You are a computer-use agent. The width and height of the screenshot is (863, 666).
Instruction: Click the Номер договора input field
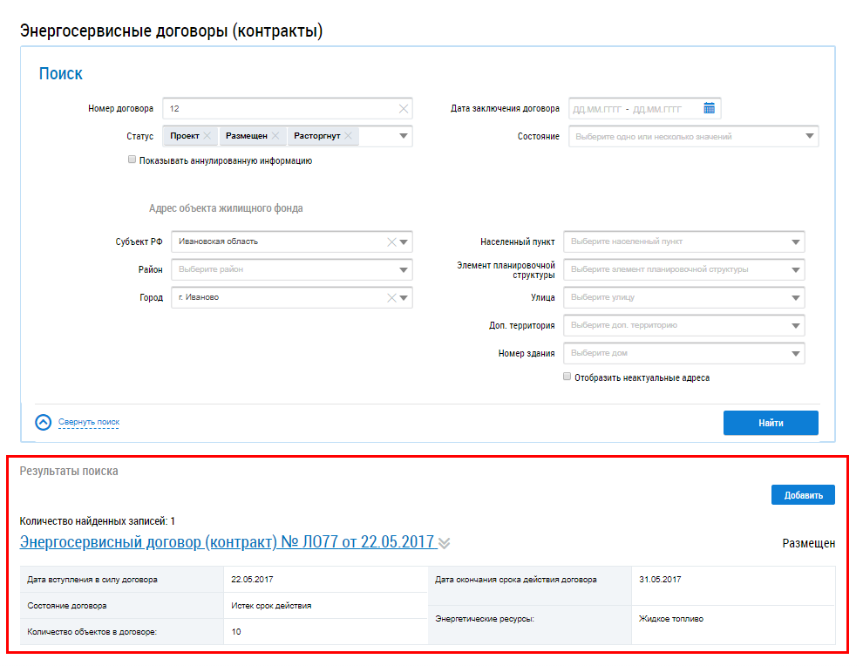pyautogui.click(x=279, y=109)
